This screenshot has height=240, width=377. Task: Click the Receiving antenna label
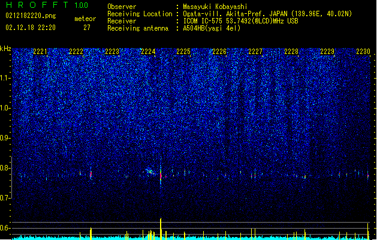pos(138,28)
